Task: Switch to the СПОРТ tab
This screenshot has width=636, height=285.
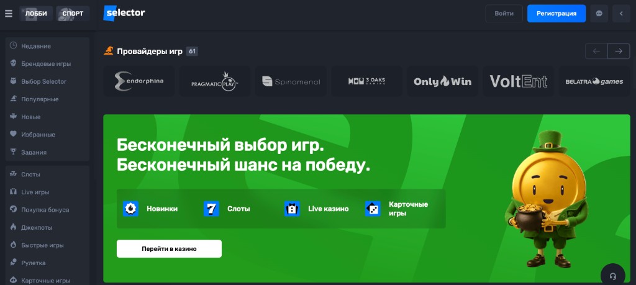Action: [x=73, y=14]
